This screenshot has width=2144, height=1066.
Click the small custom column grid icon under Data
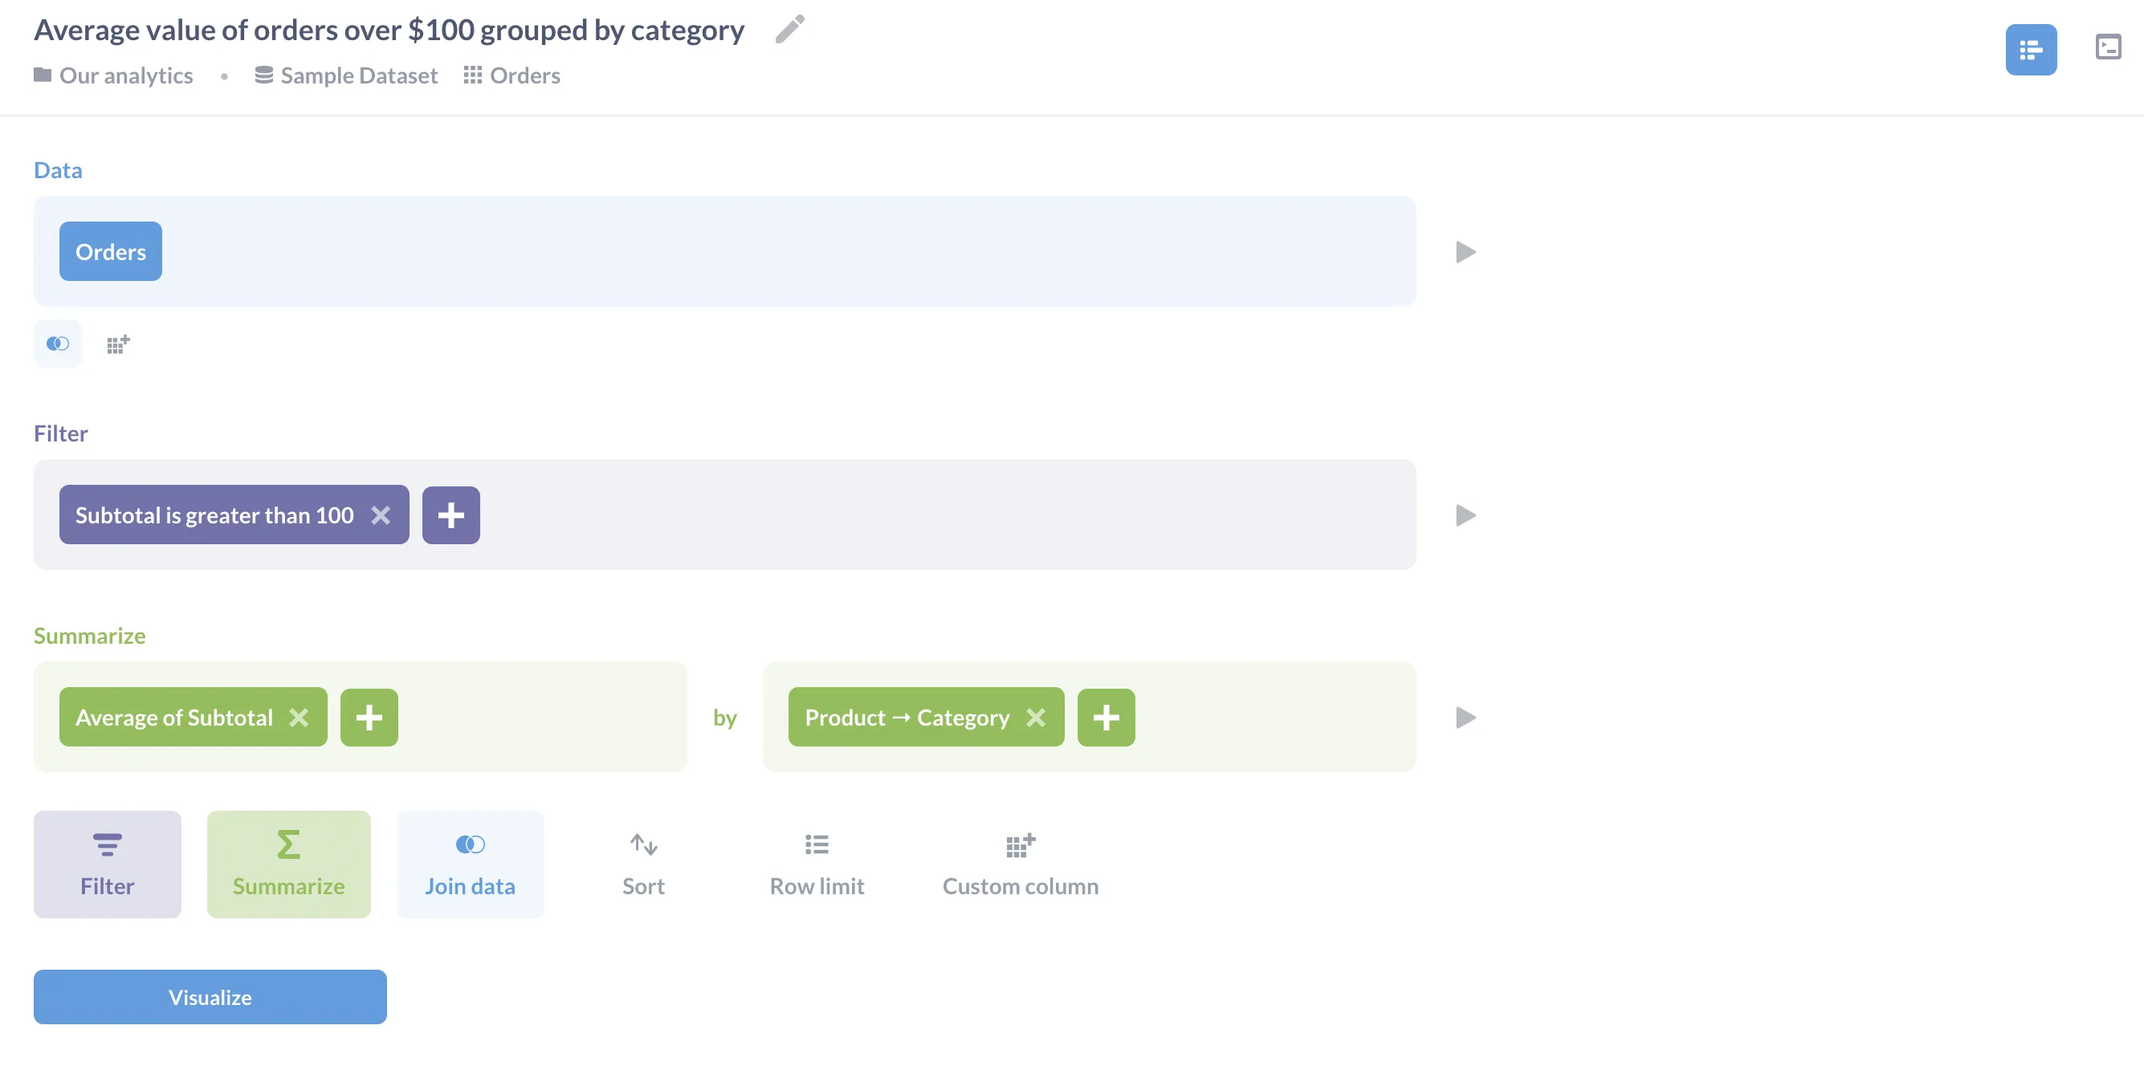pyautogui.click(x=118, y=344)
